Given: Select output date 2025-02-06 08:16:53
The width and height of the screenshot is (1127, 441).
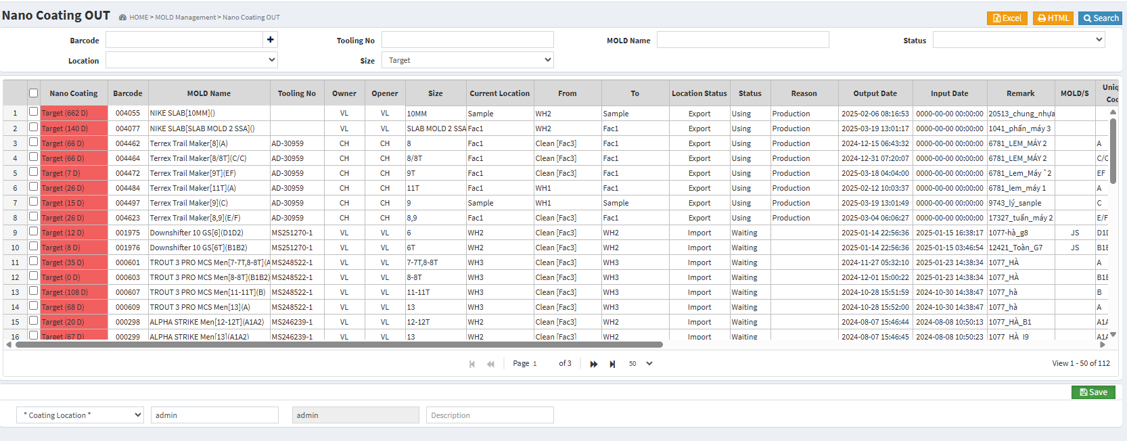Looking at the screenshot, I should click(875, 114).
